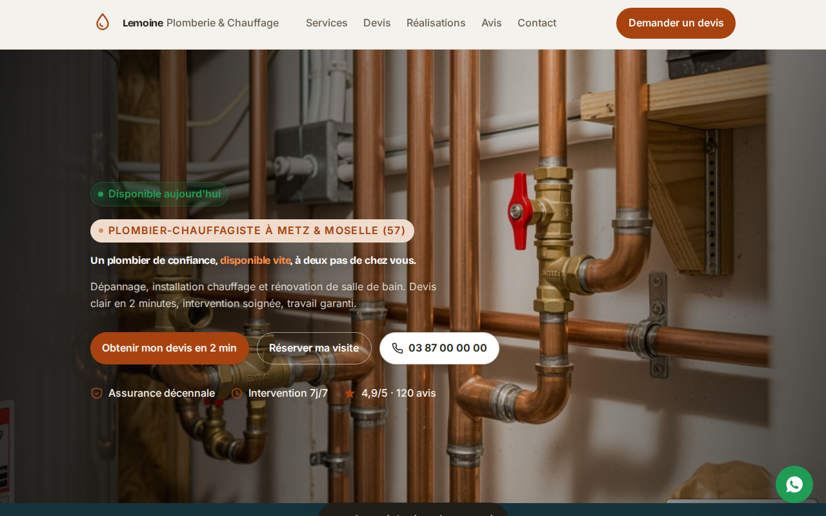
Task: Click the Demander un devis header button
Action: click(676, 23)
